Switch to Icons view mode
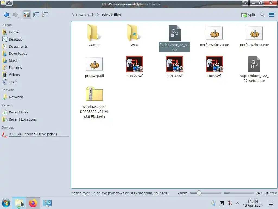This screenshot has height=209, width=278. coord(27,15)
